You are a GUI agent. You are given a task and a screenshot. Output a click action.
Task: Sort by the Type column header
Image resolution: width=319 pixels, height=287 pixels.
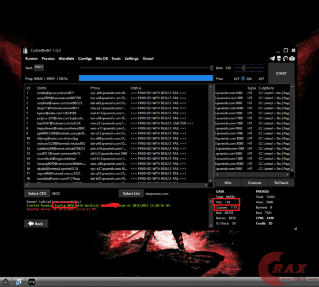click(x=252, y=88)
